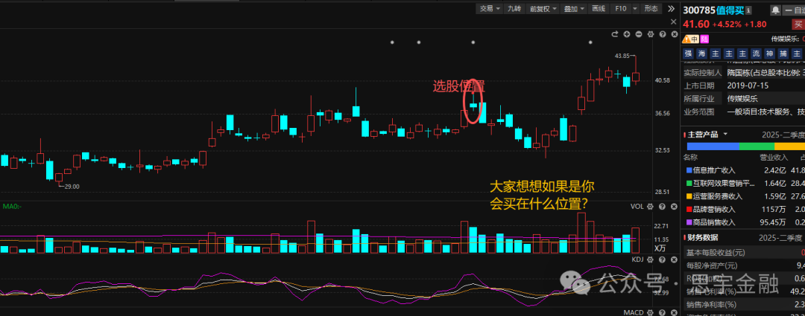Zoom in the main chart with plus icon

[x=626, y=34]
